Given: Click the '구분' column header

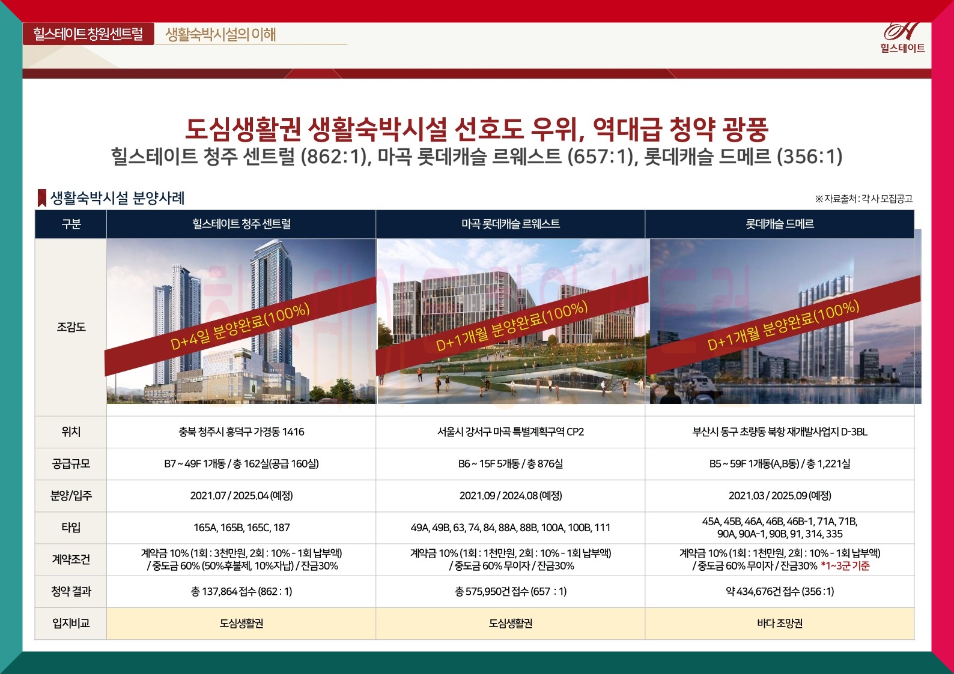Looking at the screenshot, I should click(x=71, y=224).
